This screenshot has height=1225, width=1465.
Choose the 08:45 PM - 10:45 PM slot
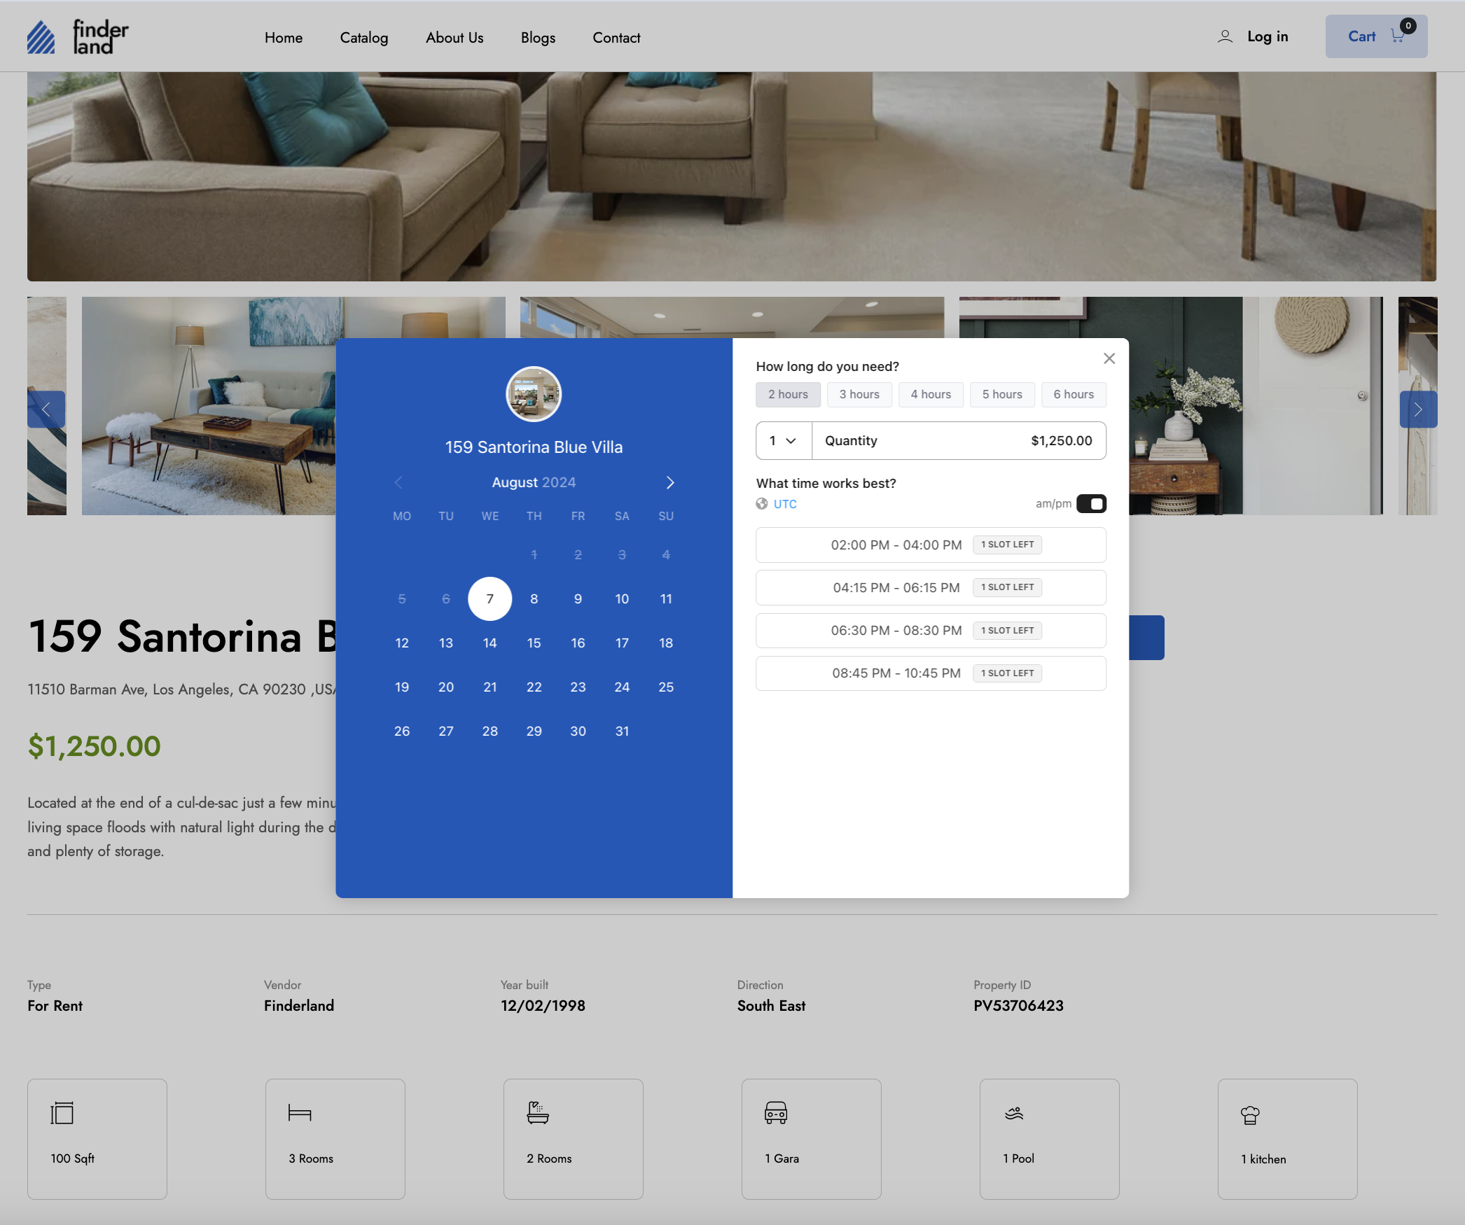tap(931, 673)
